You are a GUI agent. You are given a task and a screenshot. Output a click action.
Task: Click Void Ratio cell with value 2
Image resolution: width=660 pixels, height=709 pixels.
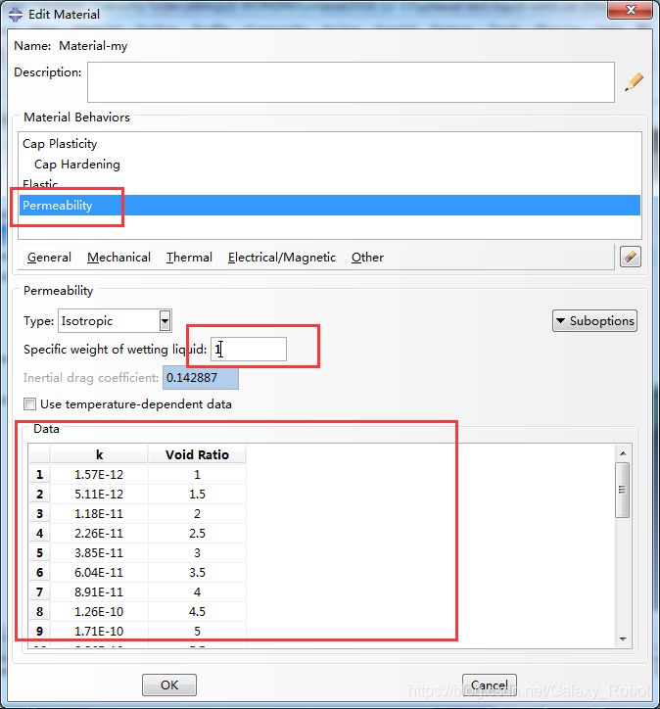pyautogui.click(x=197, y=514)
